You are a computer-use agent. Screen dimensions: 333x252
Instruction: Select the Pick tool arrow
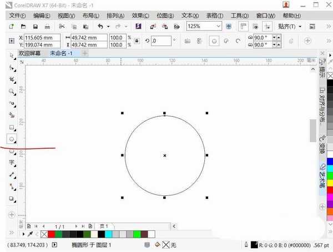point(12,56)
